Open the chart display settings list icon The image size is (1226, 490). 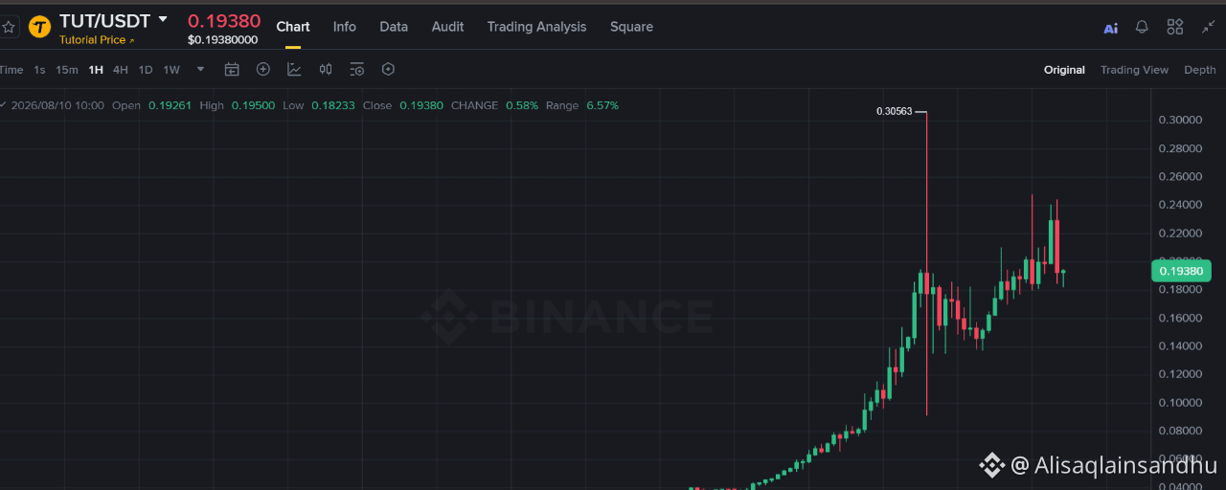[357, 69]
